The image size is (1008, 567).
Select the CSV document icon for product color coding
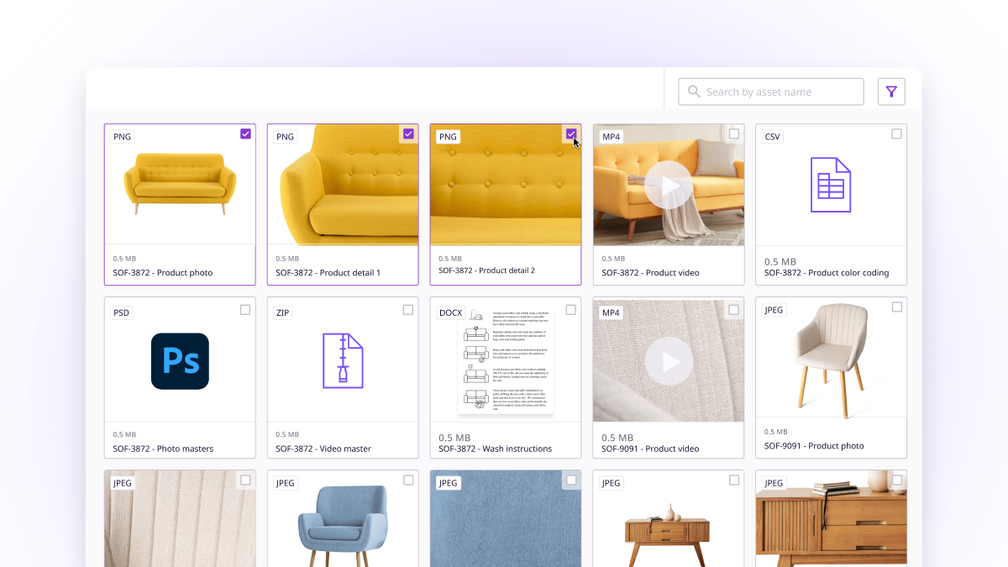coord(831,185)
